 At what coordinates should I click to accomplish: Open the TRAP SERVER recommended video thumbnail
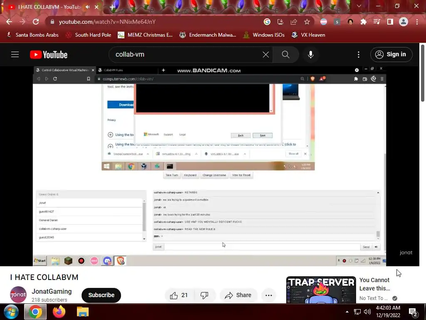point(321,290)
